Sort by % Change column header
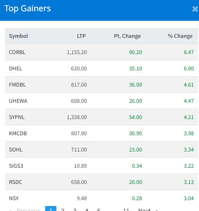 click(x=180, y=36)
